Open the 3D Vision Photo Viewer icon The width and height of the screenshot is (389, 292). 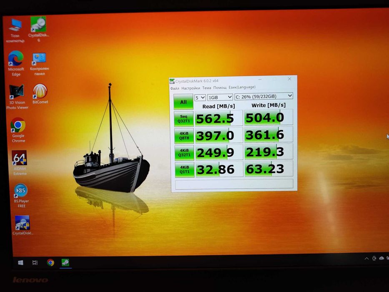point(17,97)
